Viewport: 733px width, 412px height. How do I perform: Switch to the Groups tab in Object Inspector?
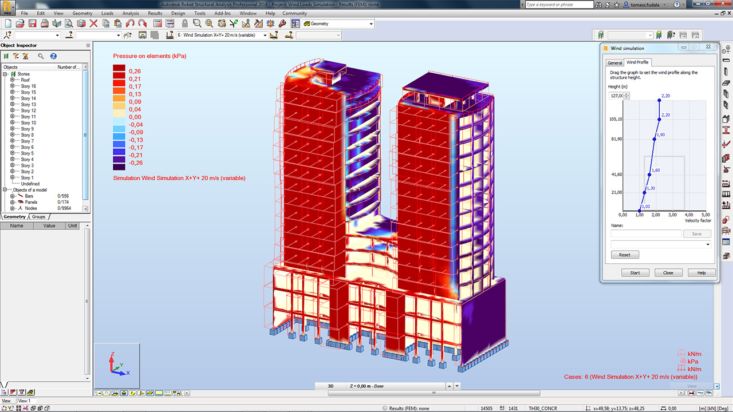[38, 217]
